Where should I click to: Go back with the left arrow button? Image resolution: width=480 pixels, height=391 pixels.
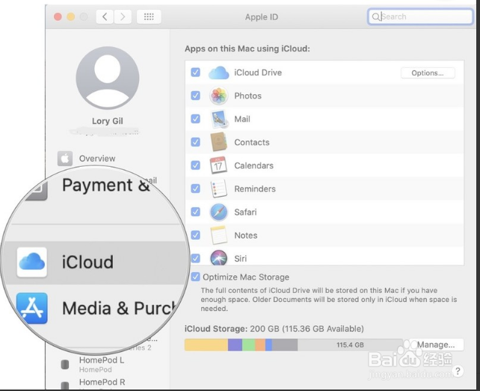click(x=105, y=16)
